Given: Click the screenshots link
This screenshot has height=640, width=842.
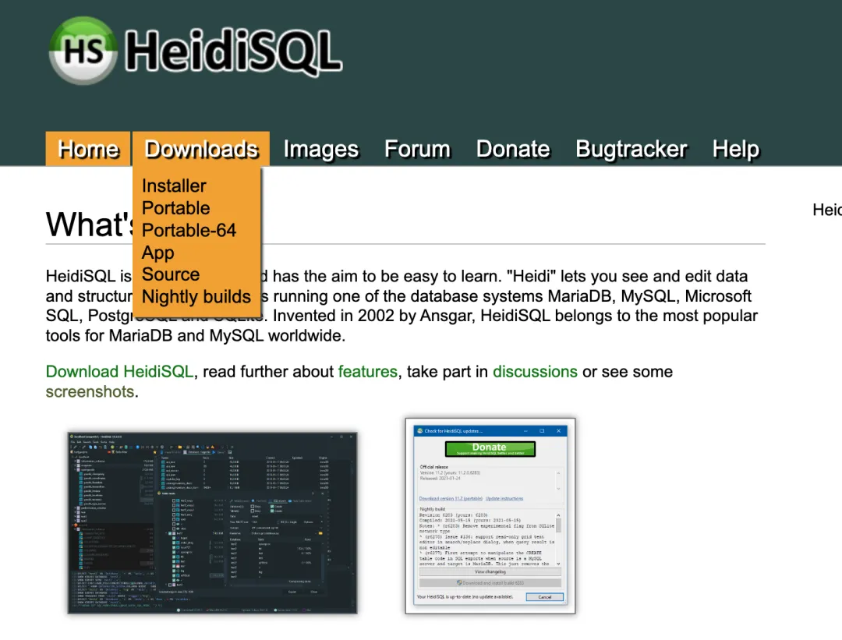Looking at the screenshot, I should coord(90,391).
